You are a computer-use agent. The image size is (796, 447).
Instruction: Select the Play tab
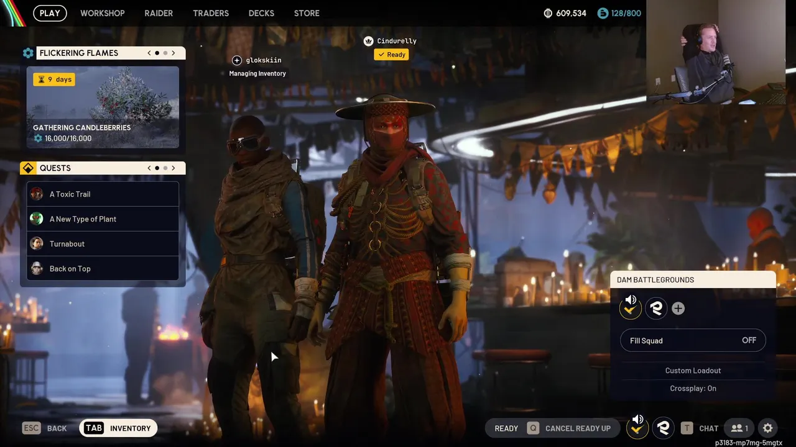pos(50,13)
